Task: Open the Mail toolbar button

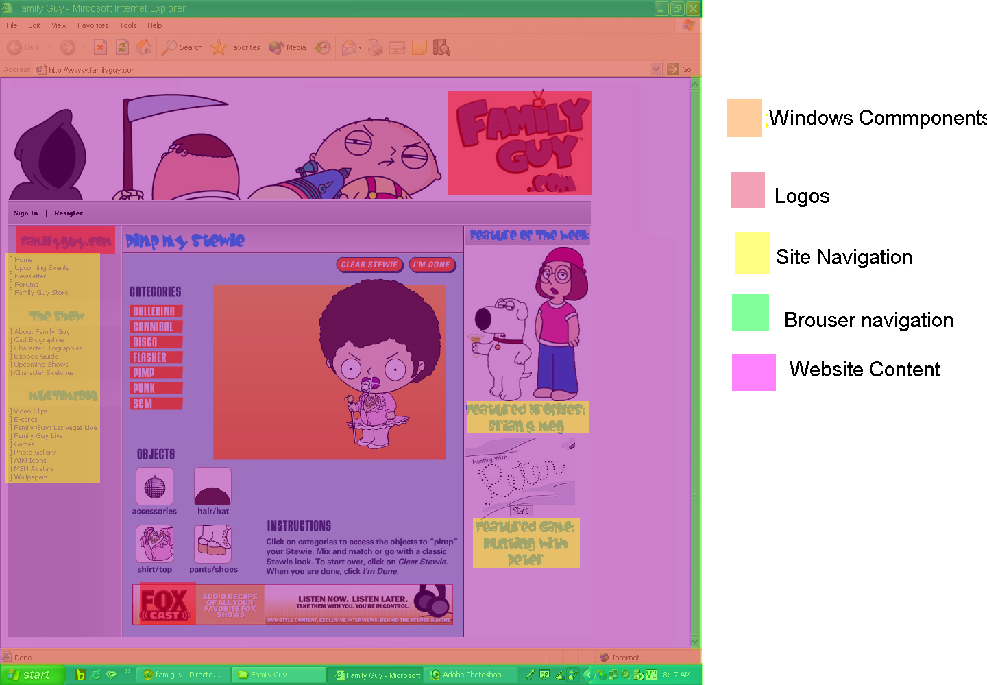Action: click(x=348, y=47)
